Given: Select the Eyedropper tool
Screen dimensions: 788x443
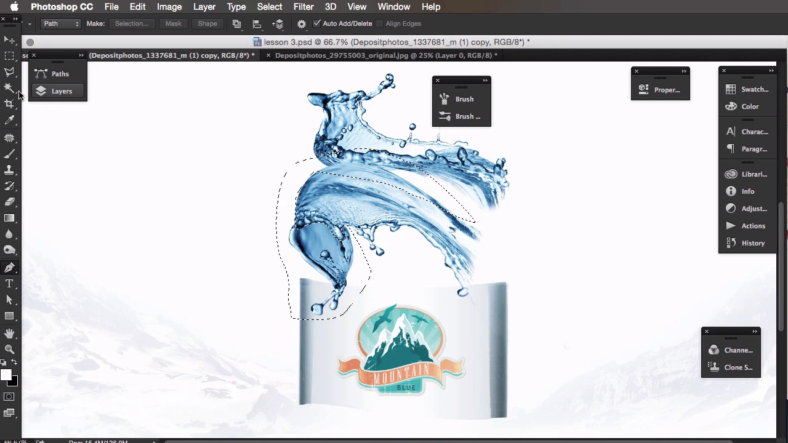Looking at the screenshot, I should (9, 121).
